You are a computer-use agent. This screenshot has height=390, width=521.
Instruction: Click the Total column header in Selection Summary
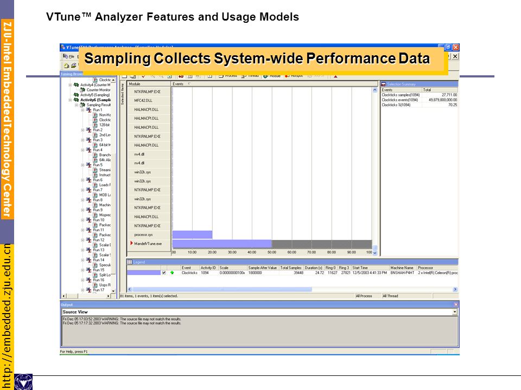pyautogui.click(x=440, y=90)
